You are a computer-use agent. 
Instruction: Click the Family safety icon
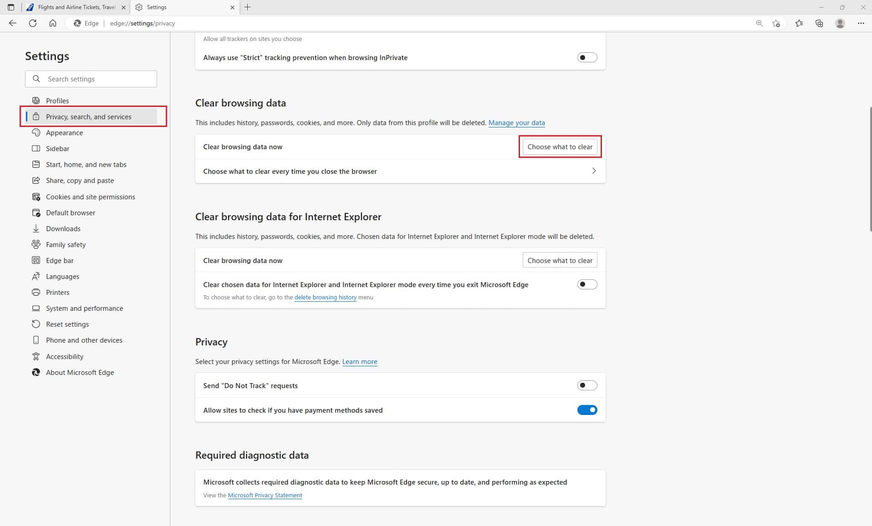(x=36, y=244)
